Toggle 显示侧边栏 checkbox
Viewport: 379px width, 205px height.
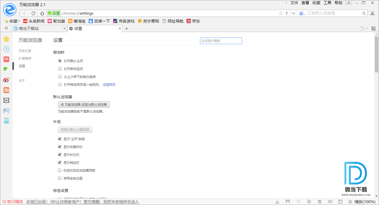click(60, 162)
